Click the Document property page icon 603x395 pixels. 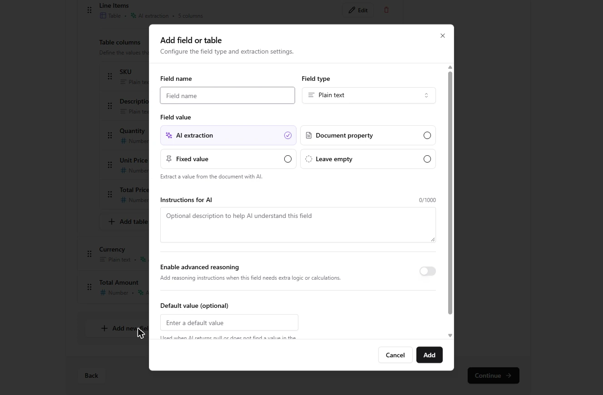click(309, 135)
